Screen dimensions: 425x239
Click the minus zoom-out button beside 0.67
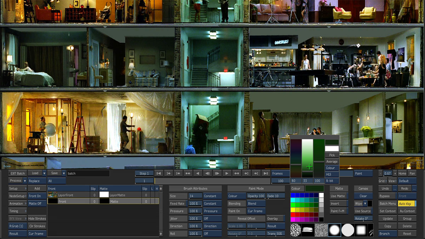click(x=380, y=173)
